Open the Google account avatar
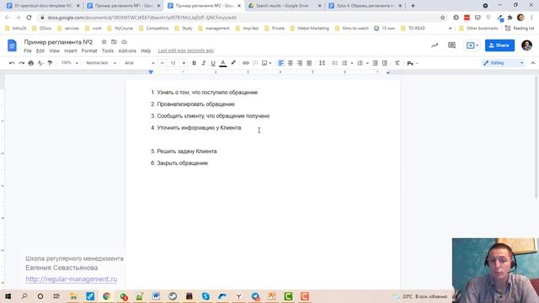 click(x=526, y=45)
